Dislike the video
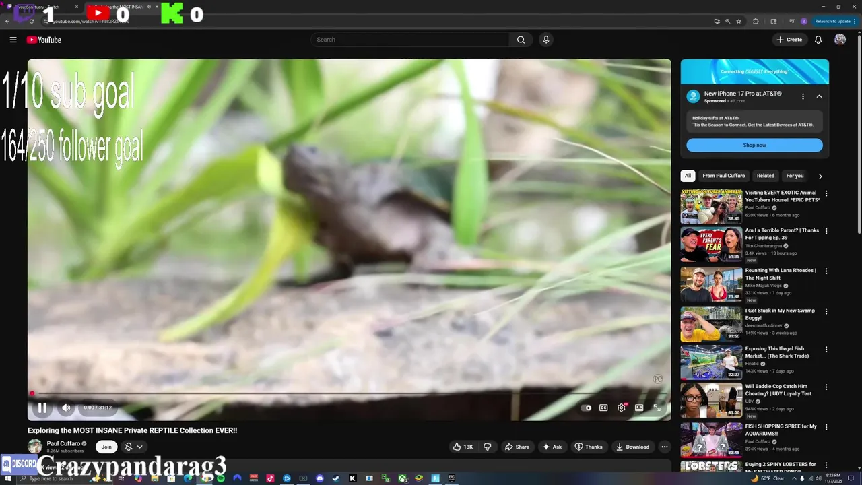The height and width of the screenshot is (485, 862). pos(488,447)
